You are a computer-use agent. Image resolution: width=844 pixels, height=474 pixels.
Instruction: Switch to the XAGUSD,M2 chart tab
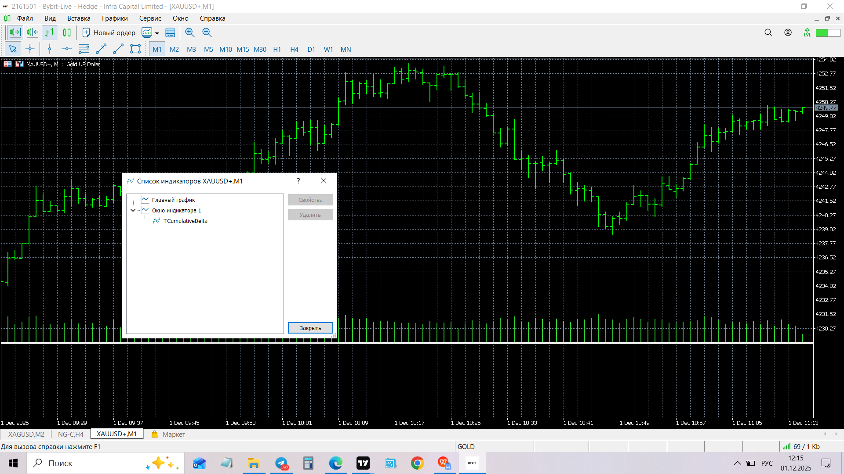[x=26, y=434]
